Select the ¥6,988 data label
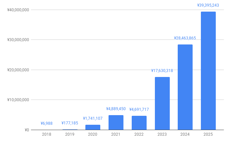The height and width of the screenshot is (144, 231). click(47, 123)
